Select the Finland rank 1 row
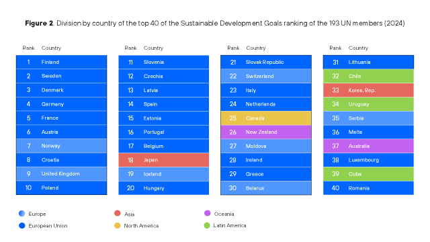The width and height of the screenshot is (430, 242). [x=61, y=62]
